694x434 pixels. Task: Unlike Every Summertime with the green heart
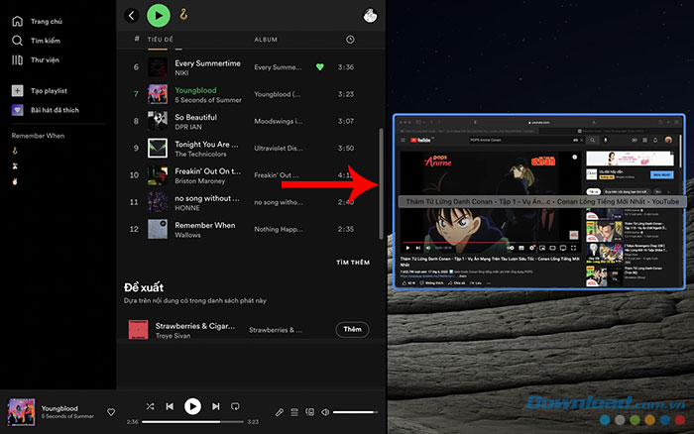tap(319, 67)
